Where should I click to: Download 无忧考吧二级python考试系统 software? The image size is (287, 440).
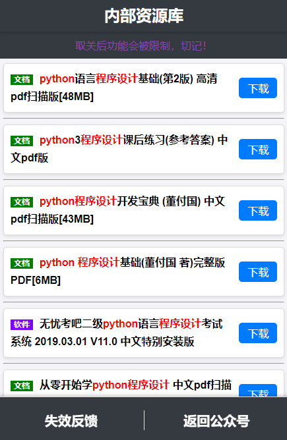coord(258,333)
